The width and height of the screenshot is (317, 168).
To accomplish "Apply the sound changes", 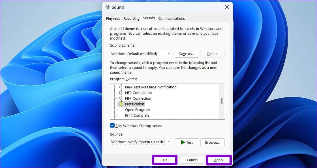I will (219, 160).
